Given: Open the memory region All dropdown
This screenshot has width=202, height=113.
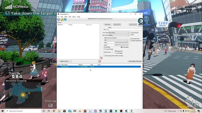Looking at the screenshot, I should pyautogui.click(x=116, y=40).
